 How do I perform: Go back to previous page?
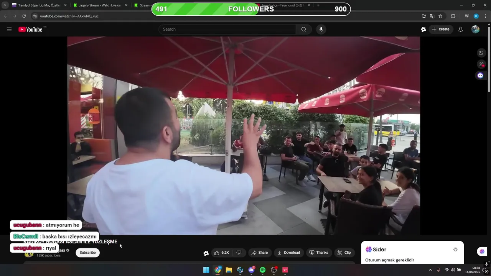click(x=5, y=16)
